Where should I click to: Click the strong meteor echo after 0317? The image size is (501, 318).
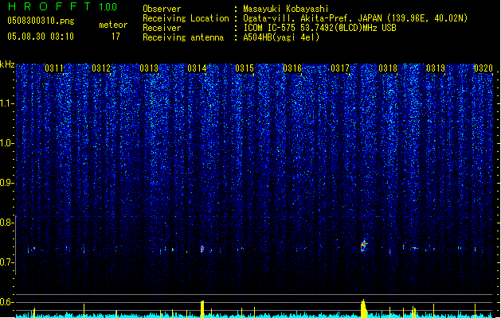click(364, 246)
